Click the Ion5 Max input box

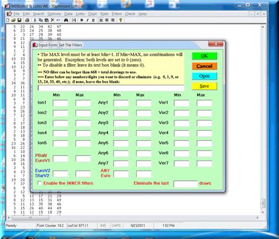coord(83,143)
